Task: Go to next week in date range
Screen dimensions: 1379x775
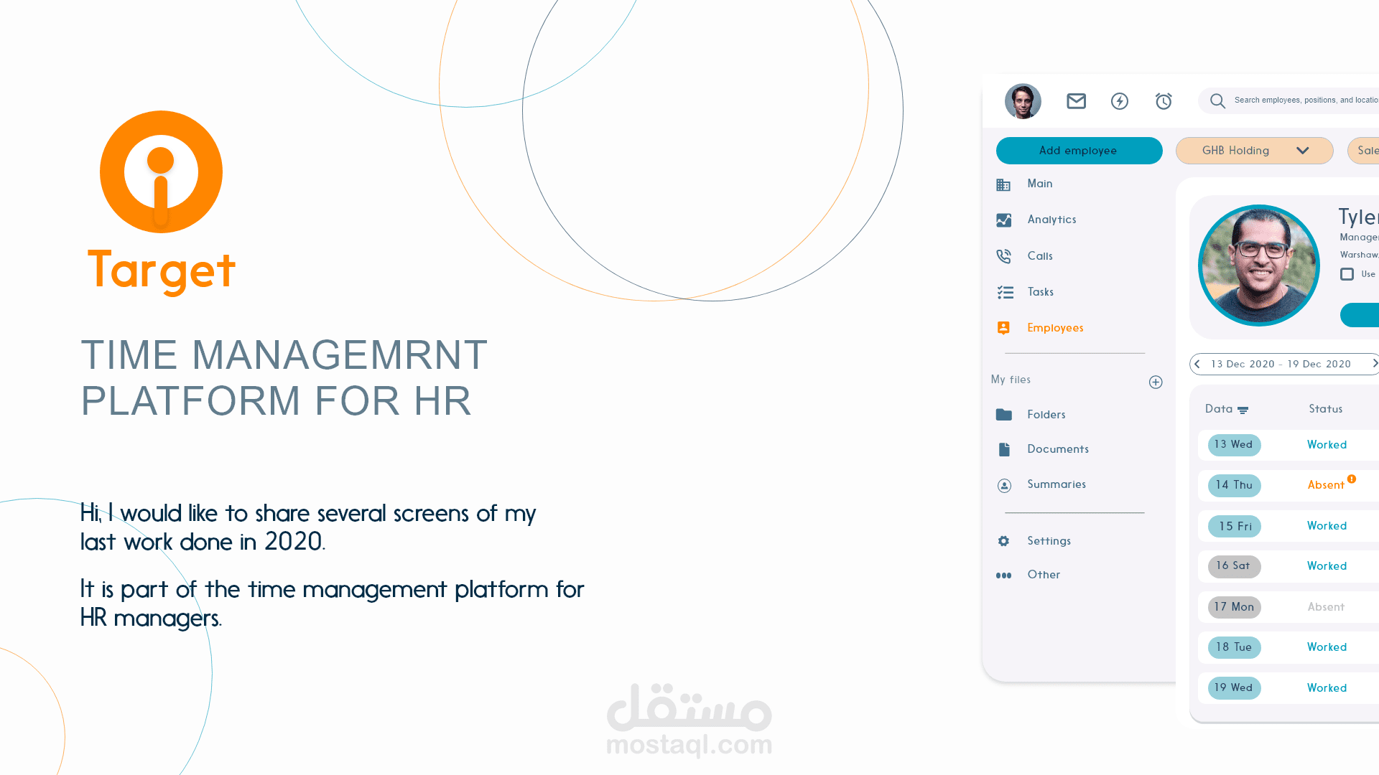Action: coord(1375,364)
